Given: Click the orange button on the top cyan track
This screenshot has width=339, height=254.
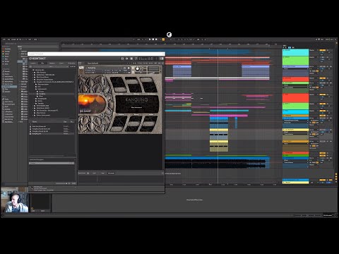Looking at the screenshot, I should (x=322, y=50).
